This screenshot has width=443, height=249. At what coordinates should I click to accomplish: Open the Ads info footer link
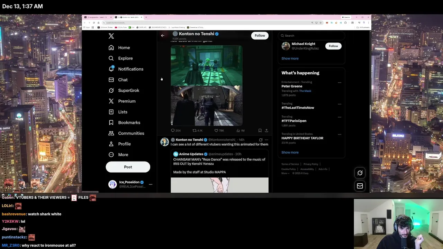pyautogui.click(x=323, y=169)
